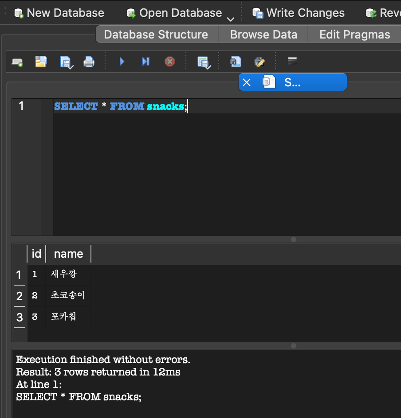The image size is (401, 418).
Task: Open a new SQL editor tab
Action: 17,62
